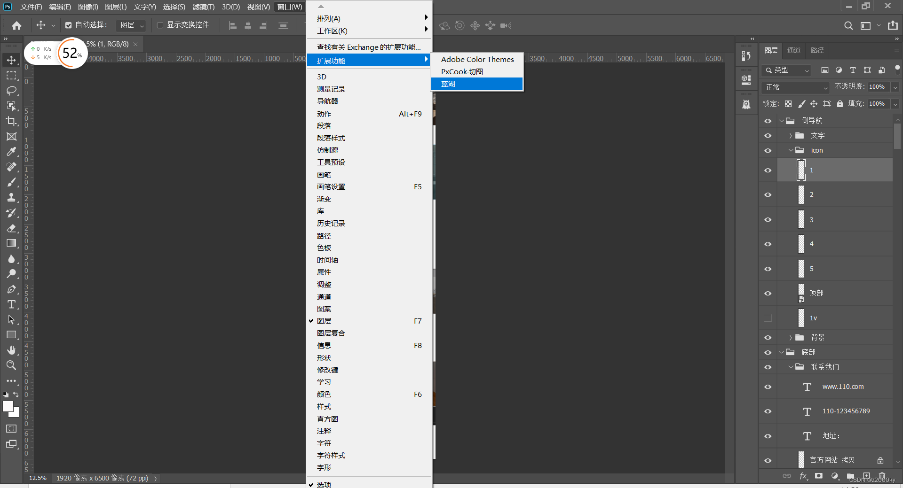
Task: Switch to the 通道 tab
Action: (x=794, y=50)
